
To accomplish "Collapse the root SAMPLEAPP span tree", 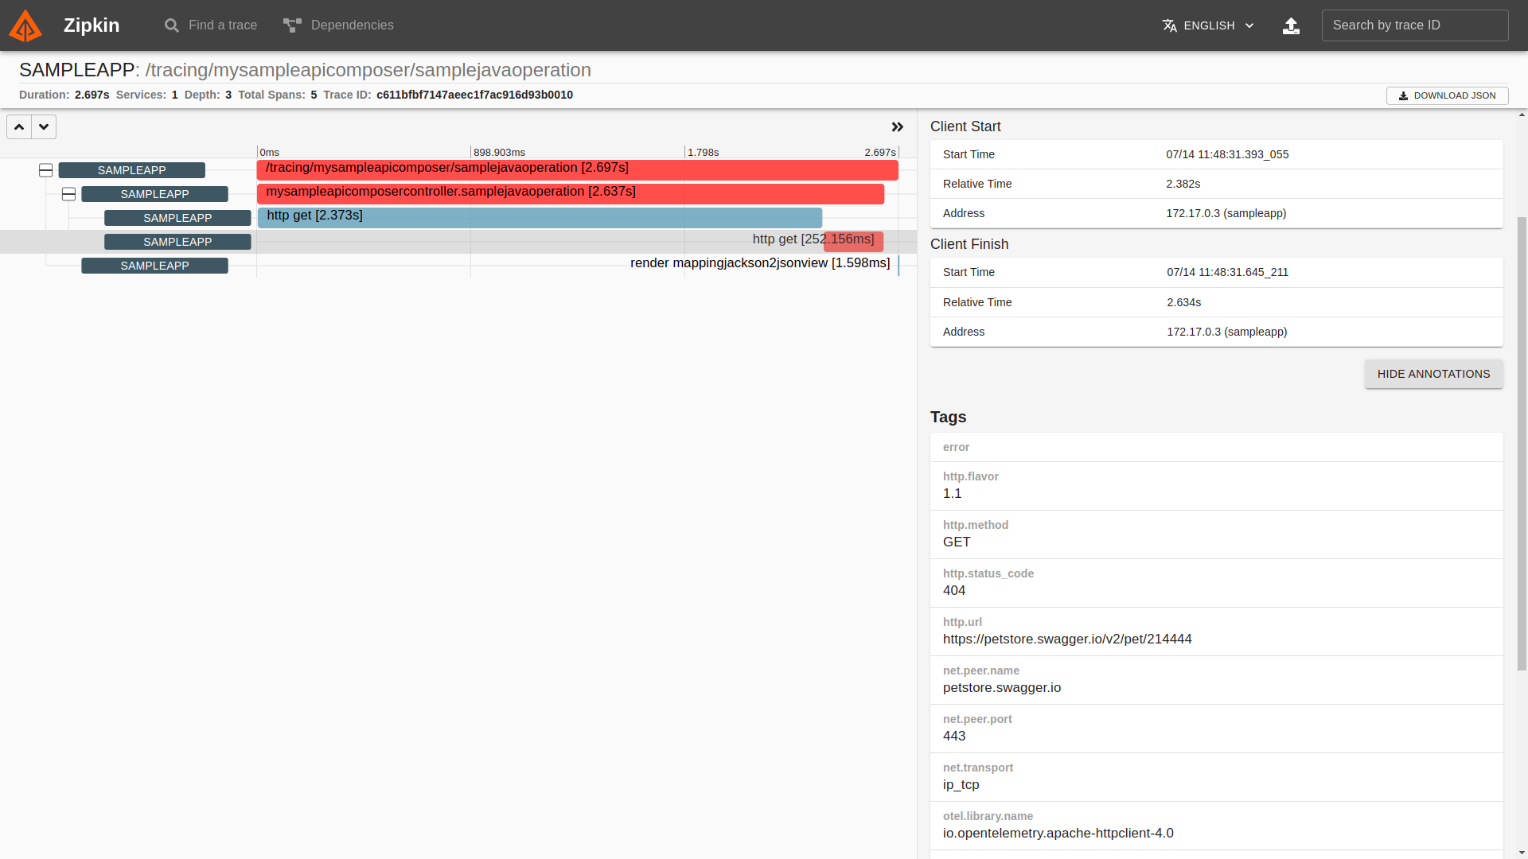I will pos(46,170).
